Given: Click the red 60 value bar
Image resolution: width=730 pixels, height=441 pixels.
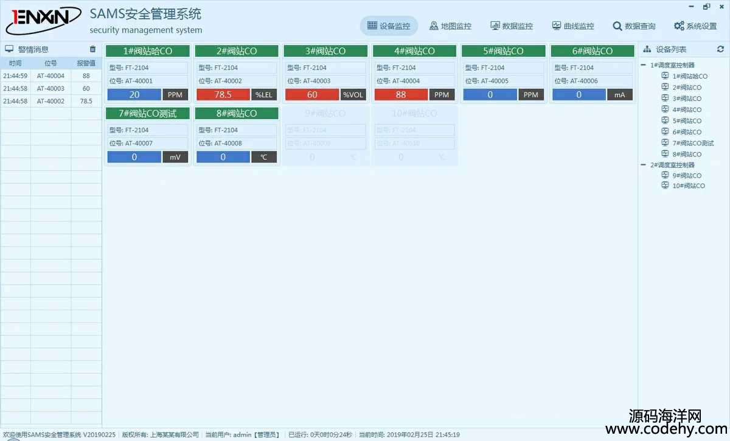Looking at the screenshot, I should [x=312, y=94].
